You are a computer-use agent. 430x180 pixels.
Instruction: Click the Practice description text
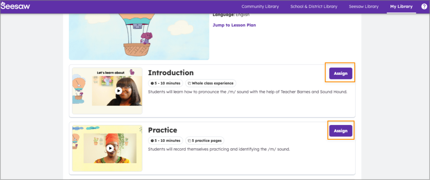219,149
